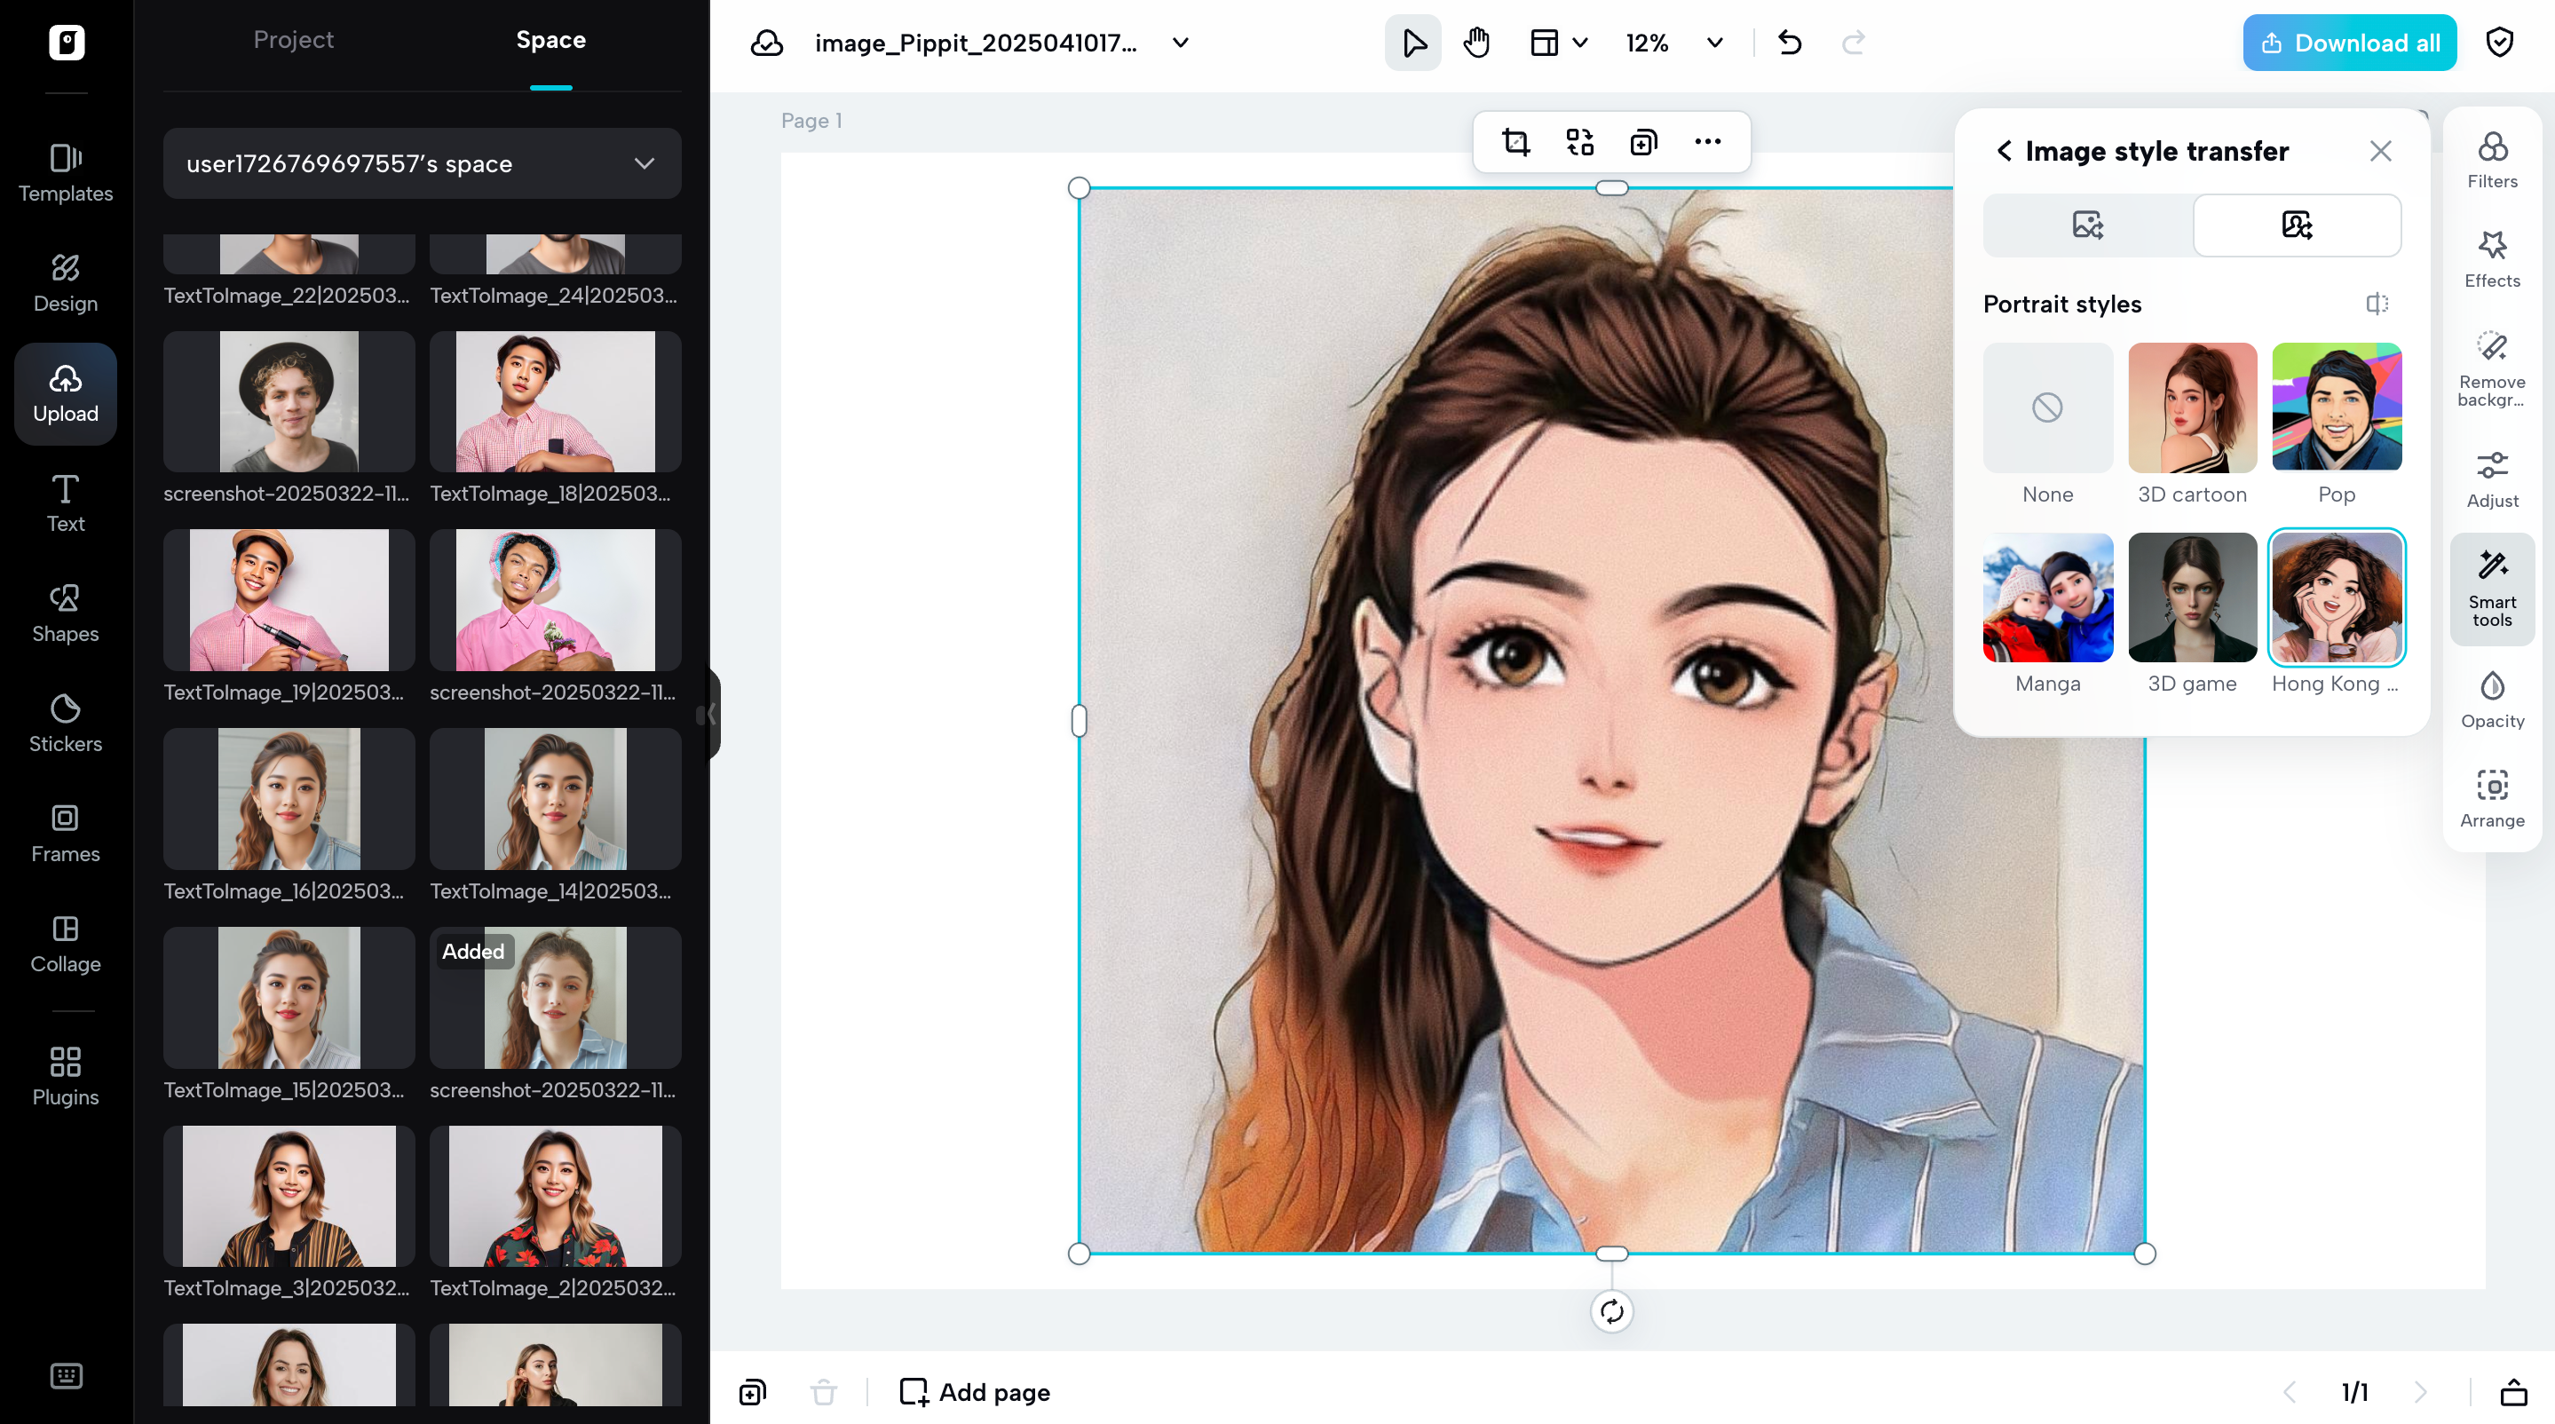Screen dimensions: 2555x1424
Task: Click the Download all button
Action: (2349, 42)
